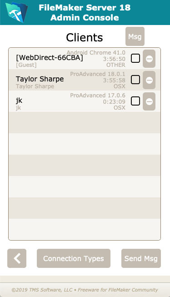Click the Msg button beside Clients heading
This screenshot has width=170, height=297.
point(135,36)
